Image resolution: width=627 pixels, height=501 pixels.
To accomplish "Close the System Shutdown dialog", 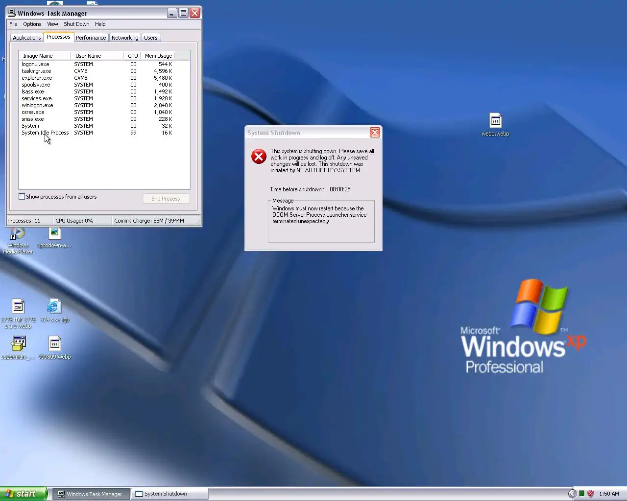I will pyautogui.click(x=375, y=132).
